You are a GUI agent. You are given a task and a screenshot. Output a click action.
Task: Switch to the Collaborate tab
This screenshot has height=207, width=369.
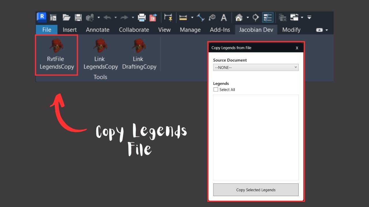pyautogui.click(x=134, y=30)
